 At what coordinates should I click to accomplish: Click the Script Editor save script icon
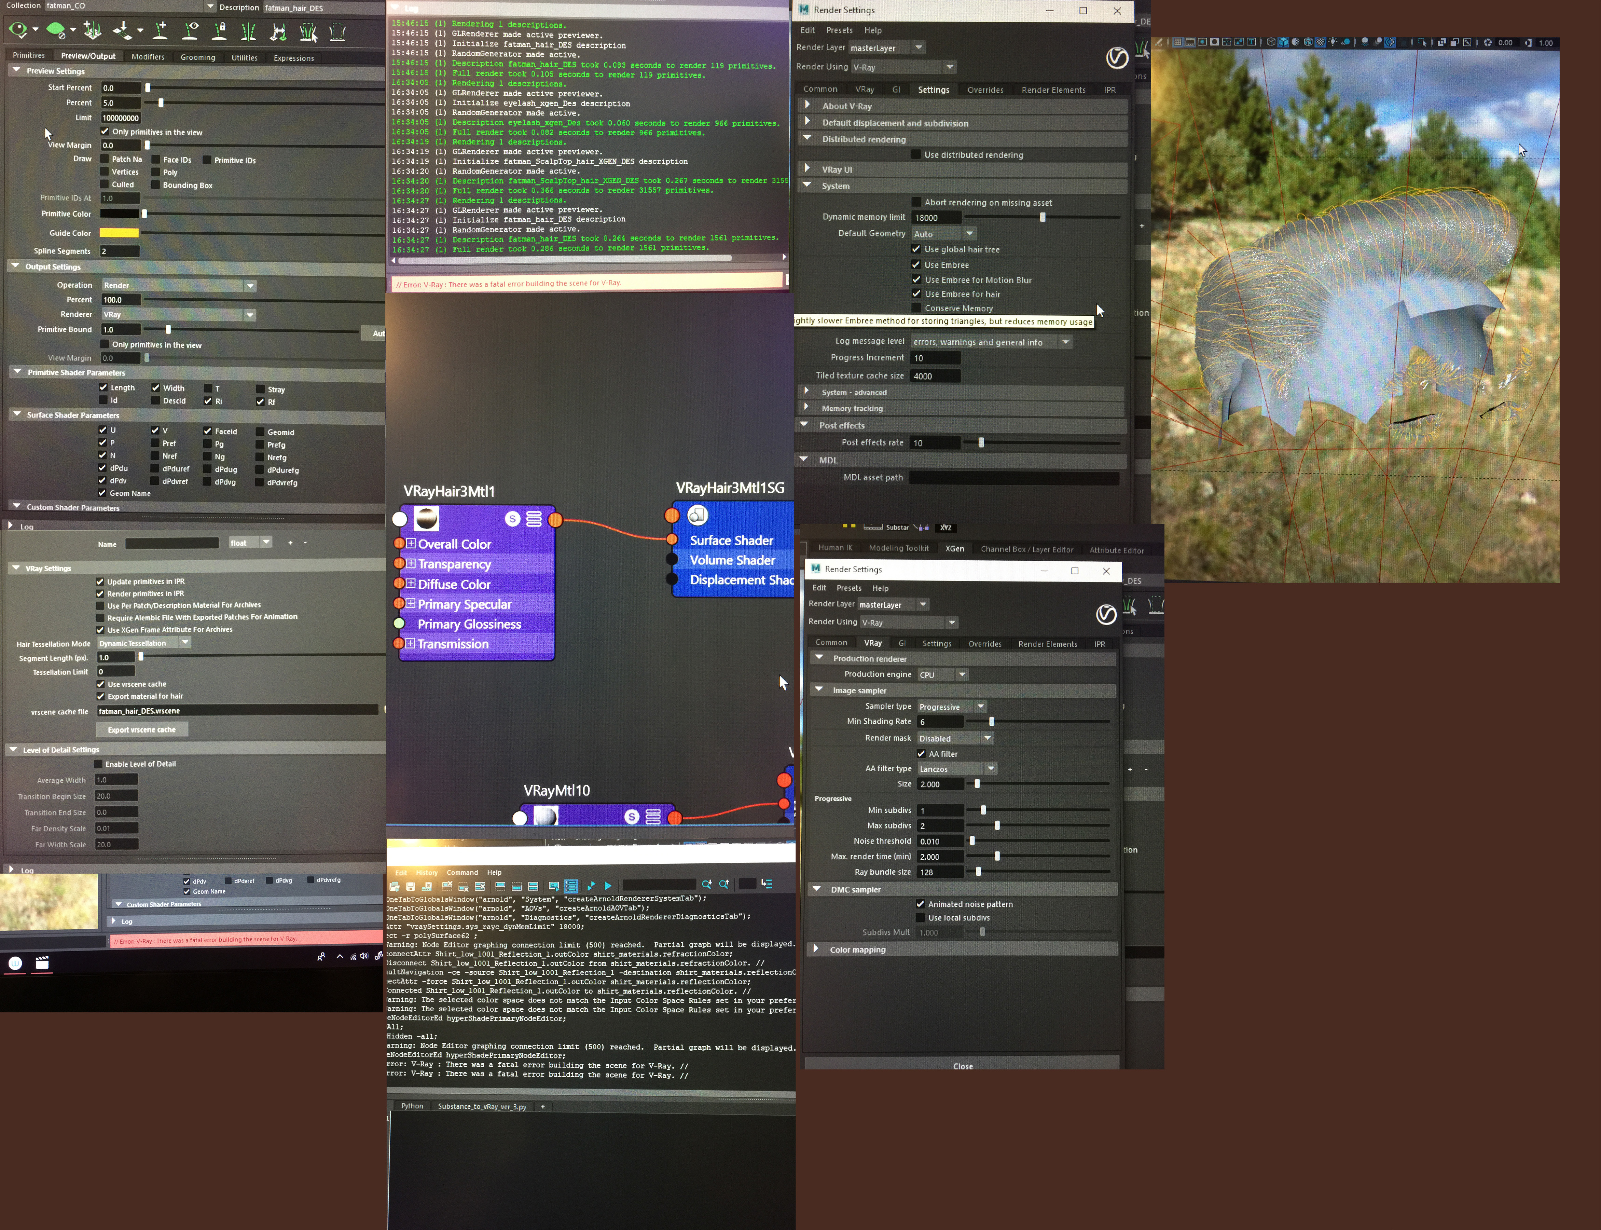[x=411, y=886]
